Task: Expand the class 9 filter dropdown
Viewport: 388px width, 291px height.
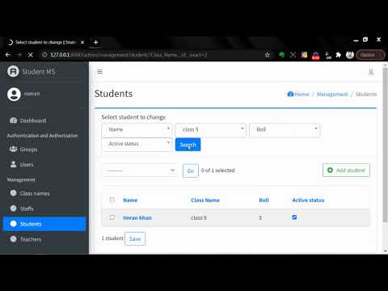Action: click(x=211, y=129)
